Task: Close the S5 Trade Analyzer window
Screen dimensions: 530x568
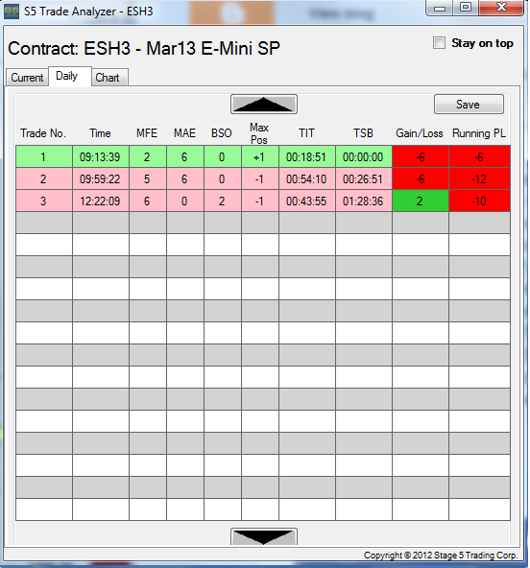Action: [501, 8]
